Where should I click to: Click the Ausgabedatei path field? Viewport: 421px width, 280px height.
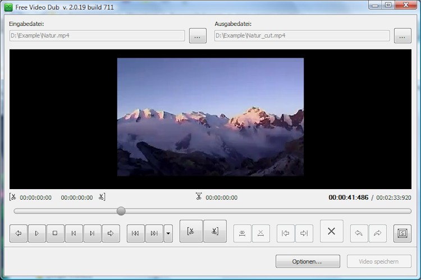(x=302, y=36)
